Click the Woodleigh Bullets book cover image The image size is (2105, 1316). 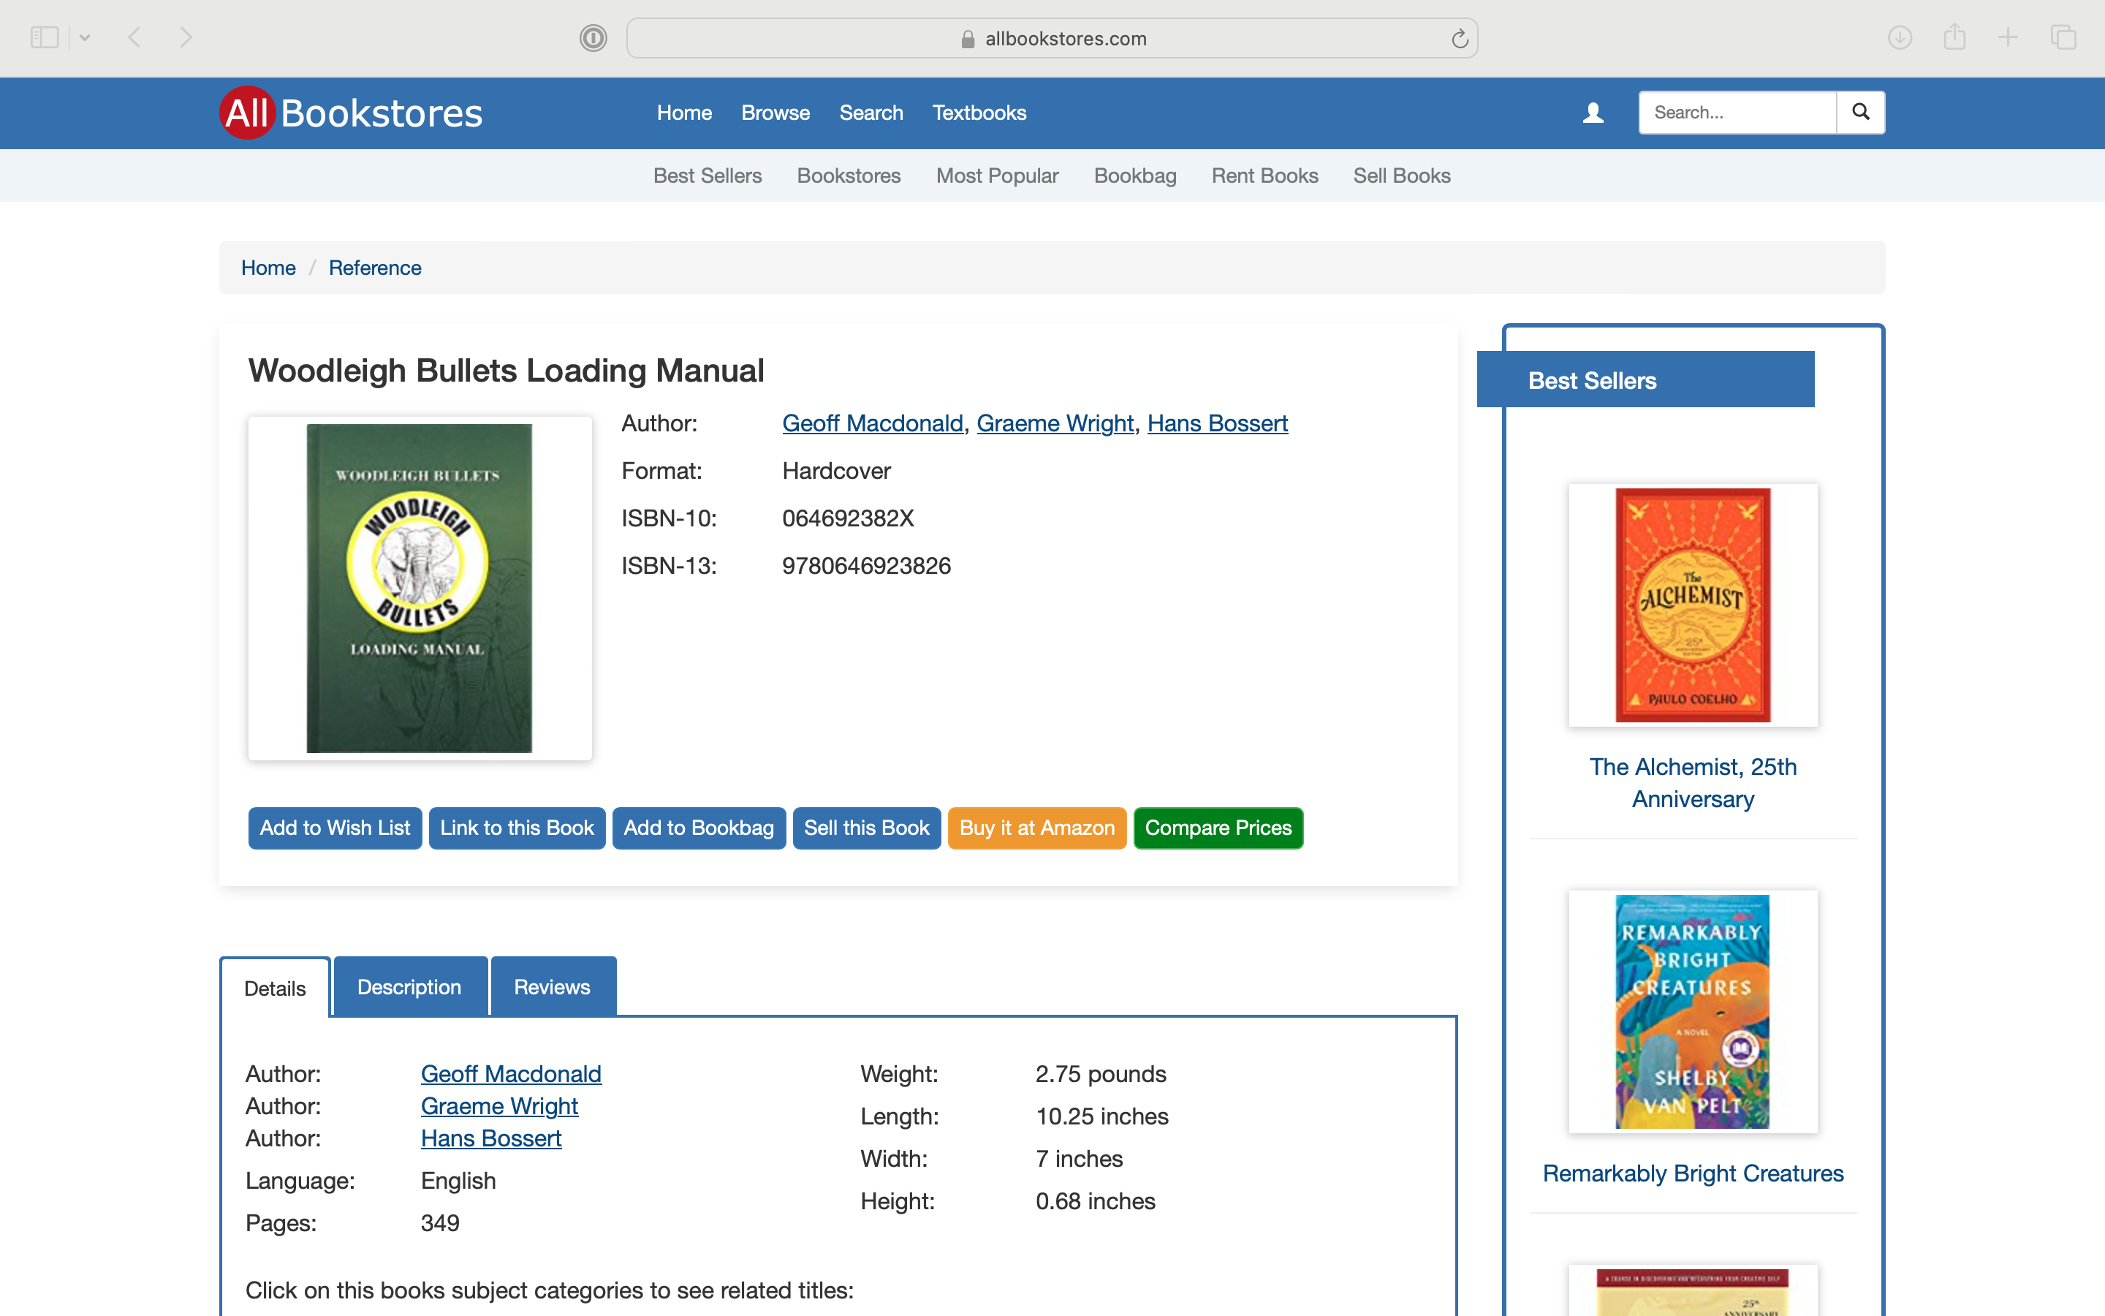pyautogui.click(x=420, y=589)
